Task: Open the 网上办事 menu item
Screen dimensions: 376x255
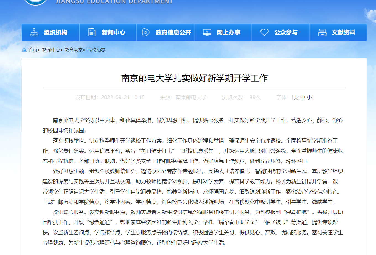Action: (x=228, y=33)
